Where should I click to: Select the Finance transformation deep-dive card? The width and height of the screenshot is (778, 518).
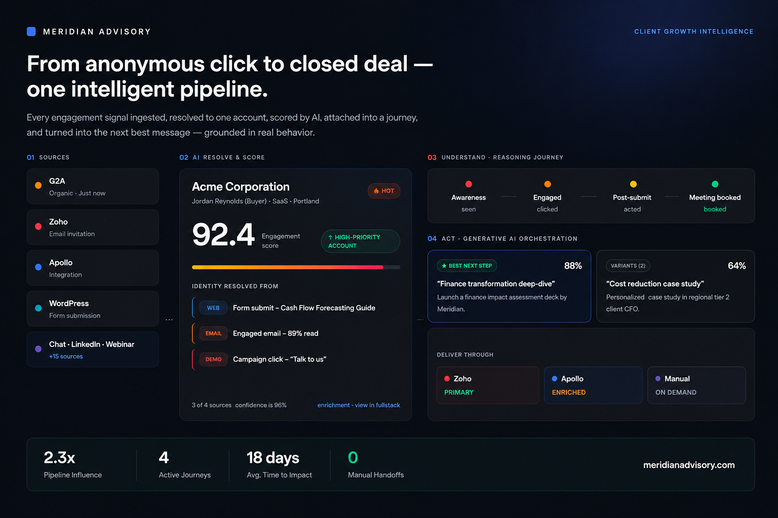pos(509,286)
